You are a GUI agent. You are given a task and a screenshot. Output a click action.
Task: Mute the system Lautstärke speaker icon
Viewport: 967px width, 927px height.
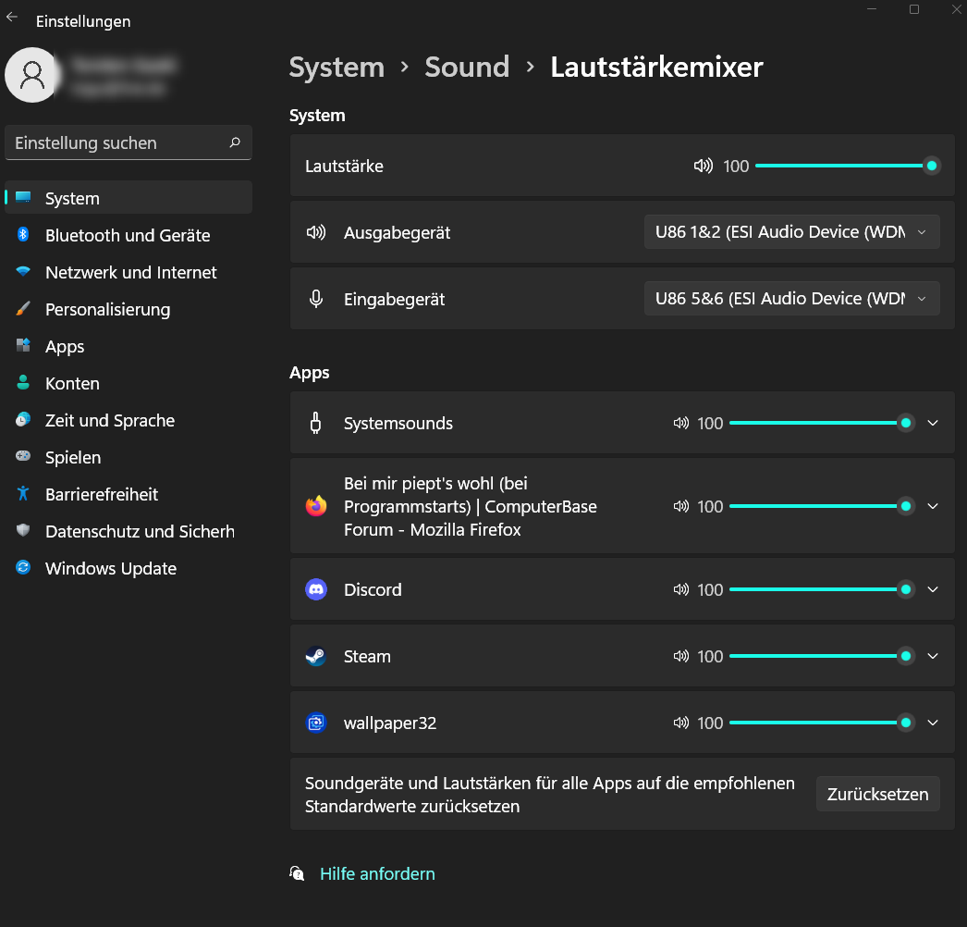pos(704,167)
